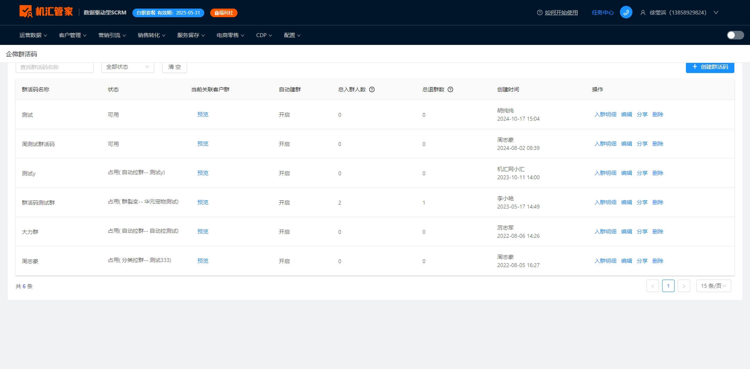Go to next page arrow
Image resolution: width=750 pixels, height=369 pixels.
(684, 286)
